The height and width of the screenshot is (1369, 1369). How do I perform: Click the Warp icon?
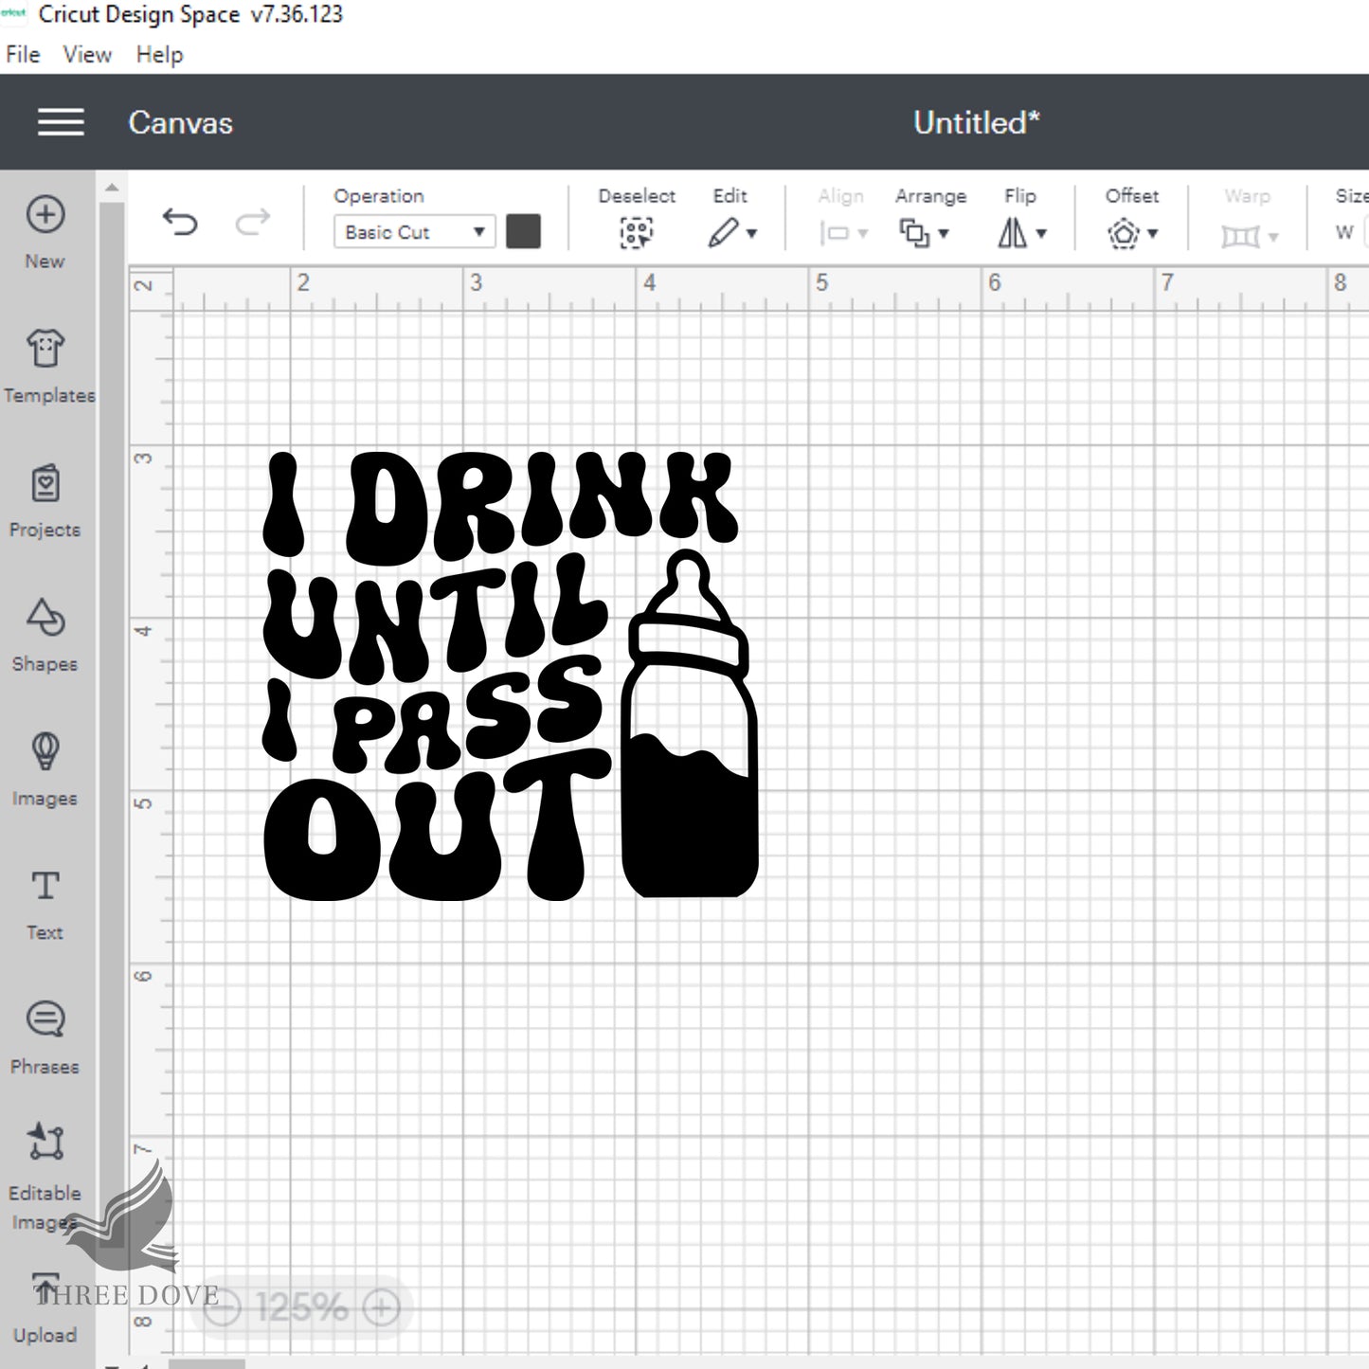pos(1240,235)
